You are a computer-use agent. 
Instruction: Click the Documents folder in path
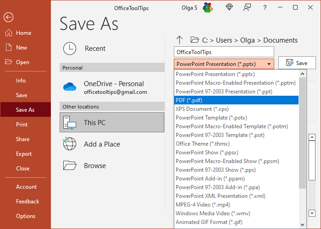280,40
